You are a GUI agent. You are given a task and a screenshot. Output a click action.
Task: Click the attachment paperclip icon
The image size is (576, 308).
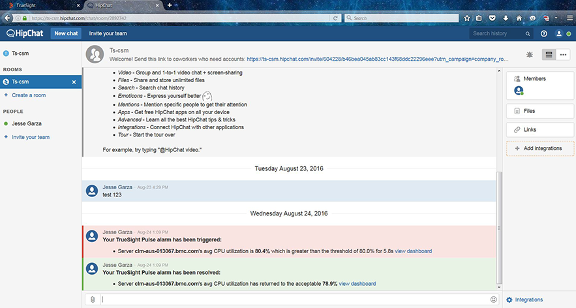(x=93, y=300)
